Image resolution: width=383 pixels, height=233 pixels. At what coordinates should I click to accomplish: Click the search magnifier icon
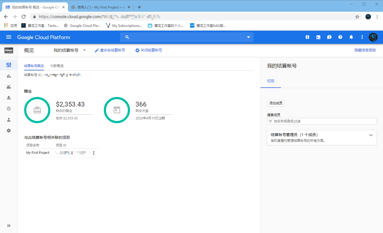127,37
